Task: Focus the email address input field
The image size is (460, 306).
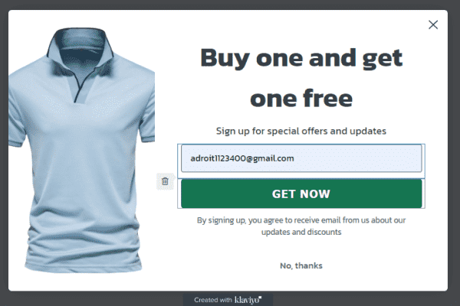Action: click(x=301, y=158)
